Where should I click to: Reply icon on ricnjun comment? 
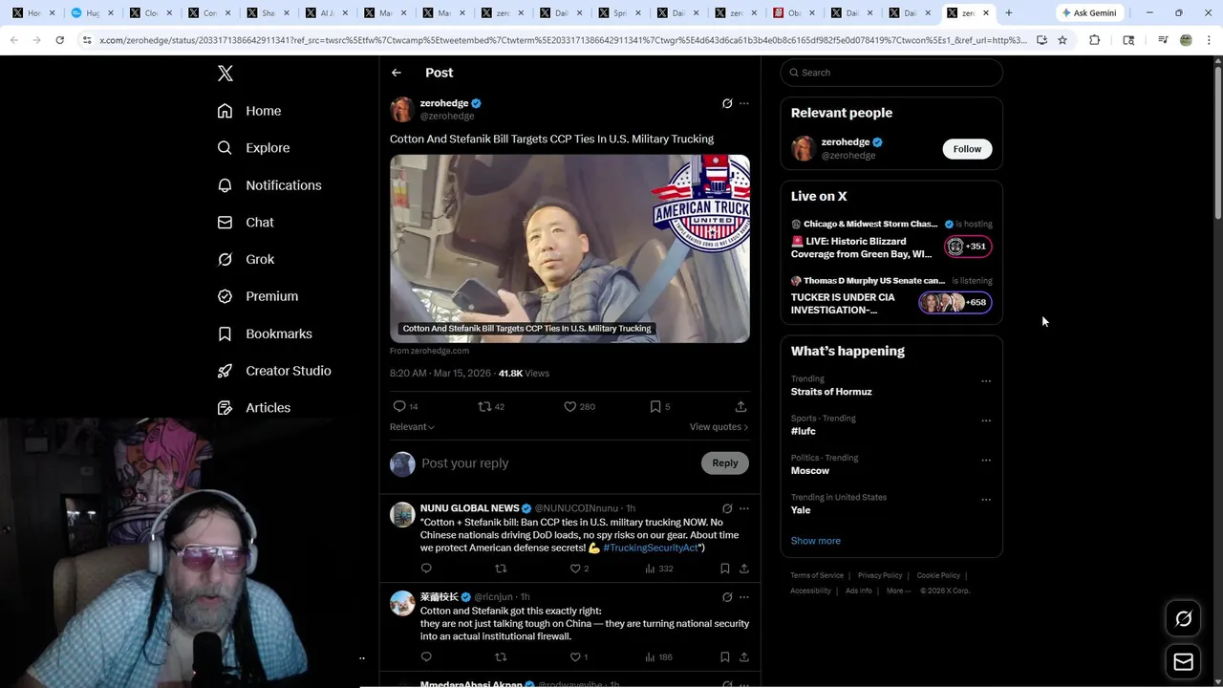[426, 656]
